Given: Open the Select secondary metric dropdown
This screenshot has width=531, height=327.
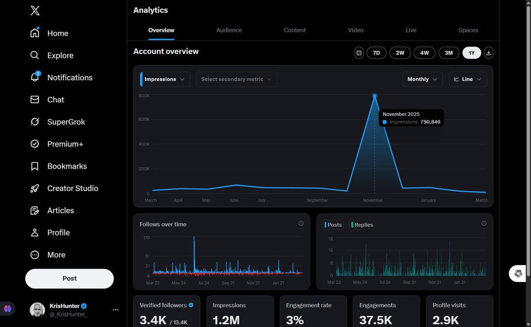Looking at the screenshot, I should [x=237, y=79].
